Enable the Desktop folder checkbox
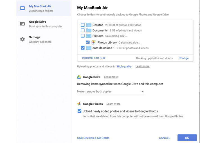 click(x=82, y=25)
